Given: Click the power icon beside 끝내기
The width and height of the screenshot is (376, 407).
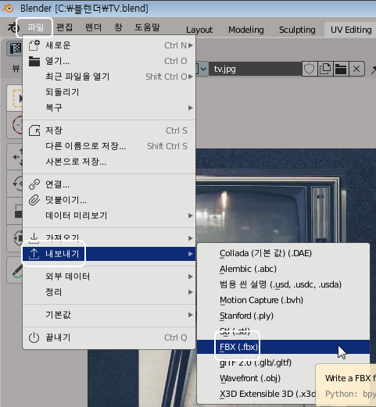Looking at the screenshot, I should (34, 337).
